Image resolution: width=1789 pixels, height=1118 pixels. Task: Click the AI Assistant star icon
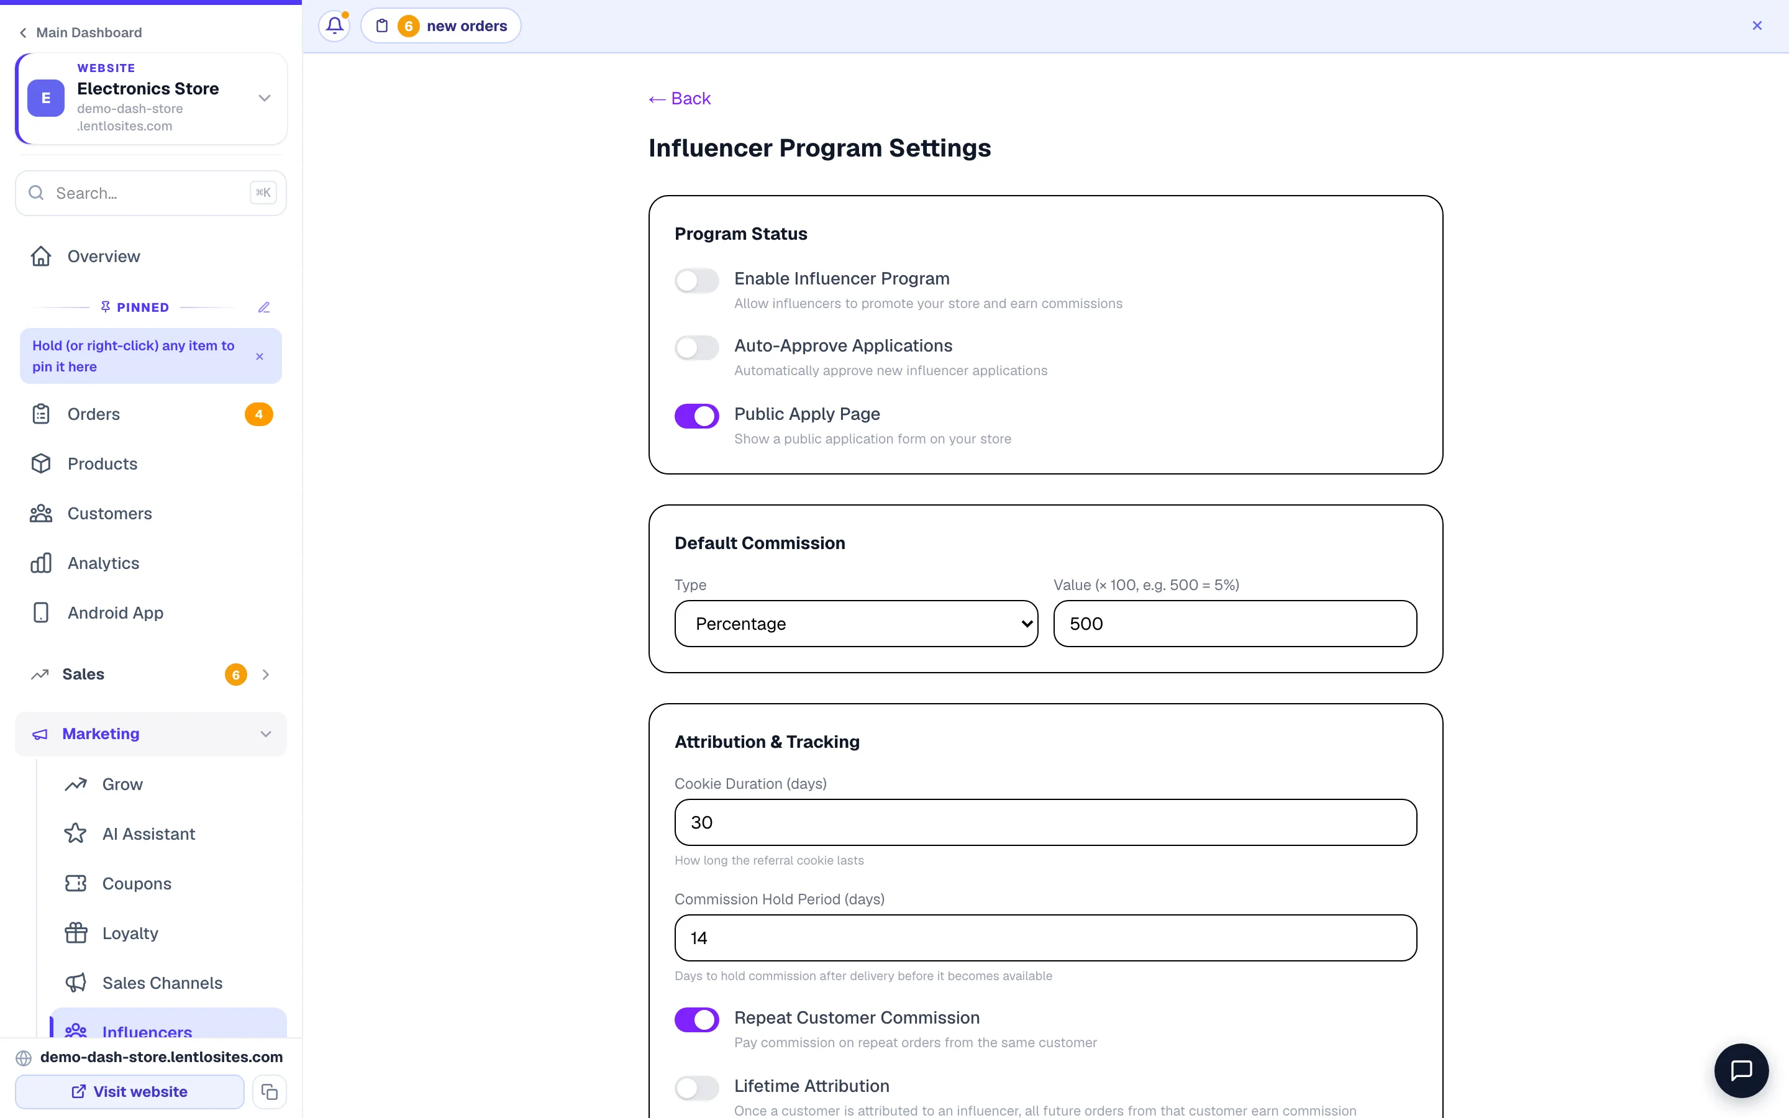(75, 834)
